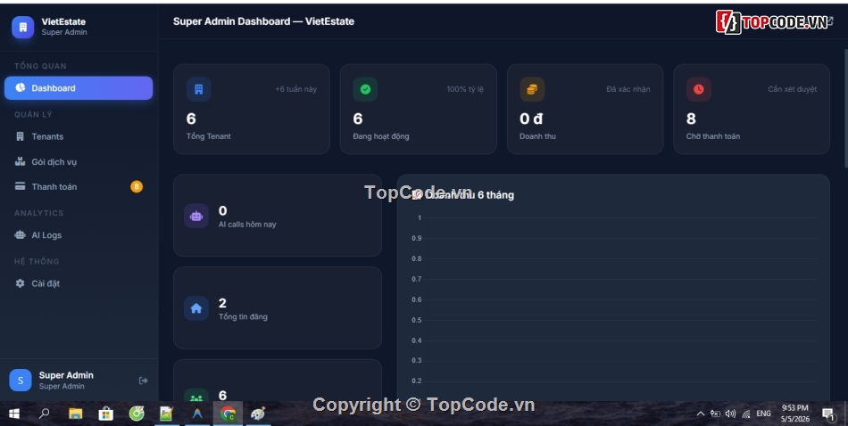Click the 100% tỷ lệ text
The height and width of the screenshot is (426, 848).
click(465, 89)
